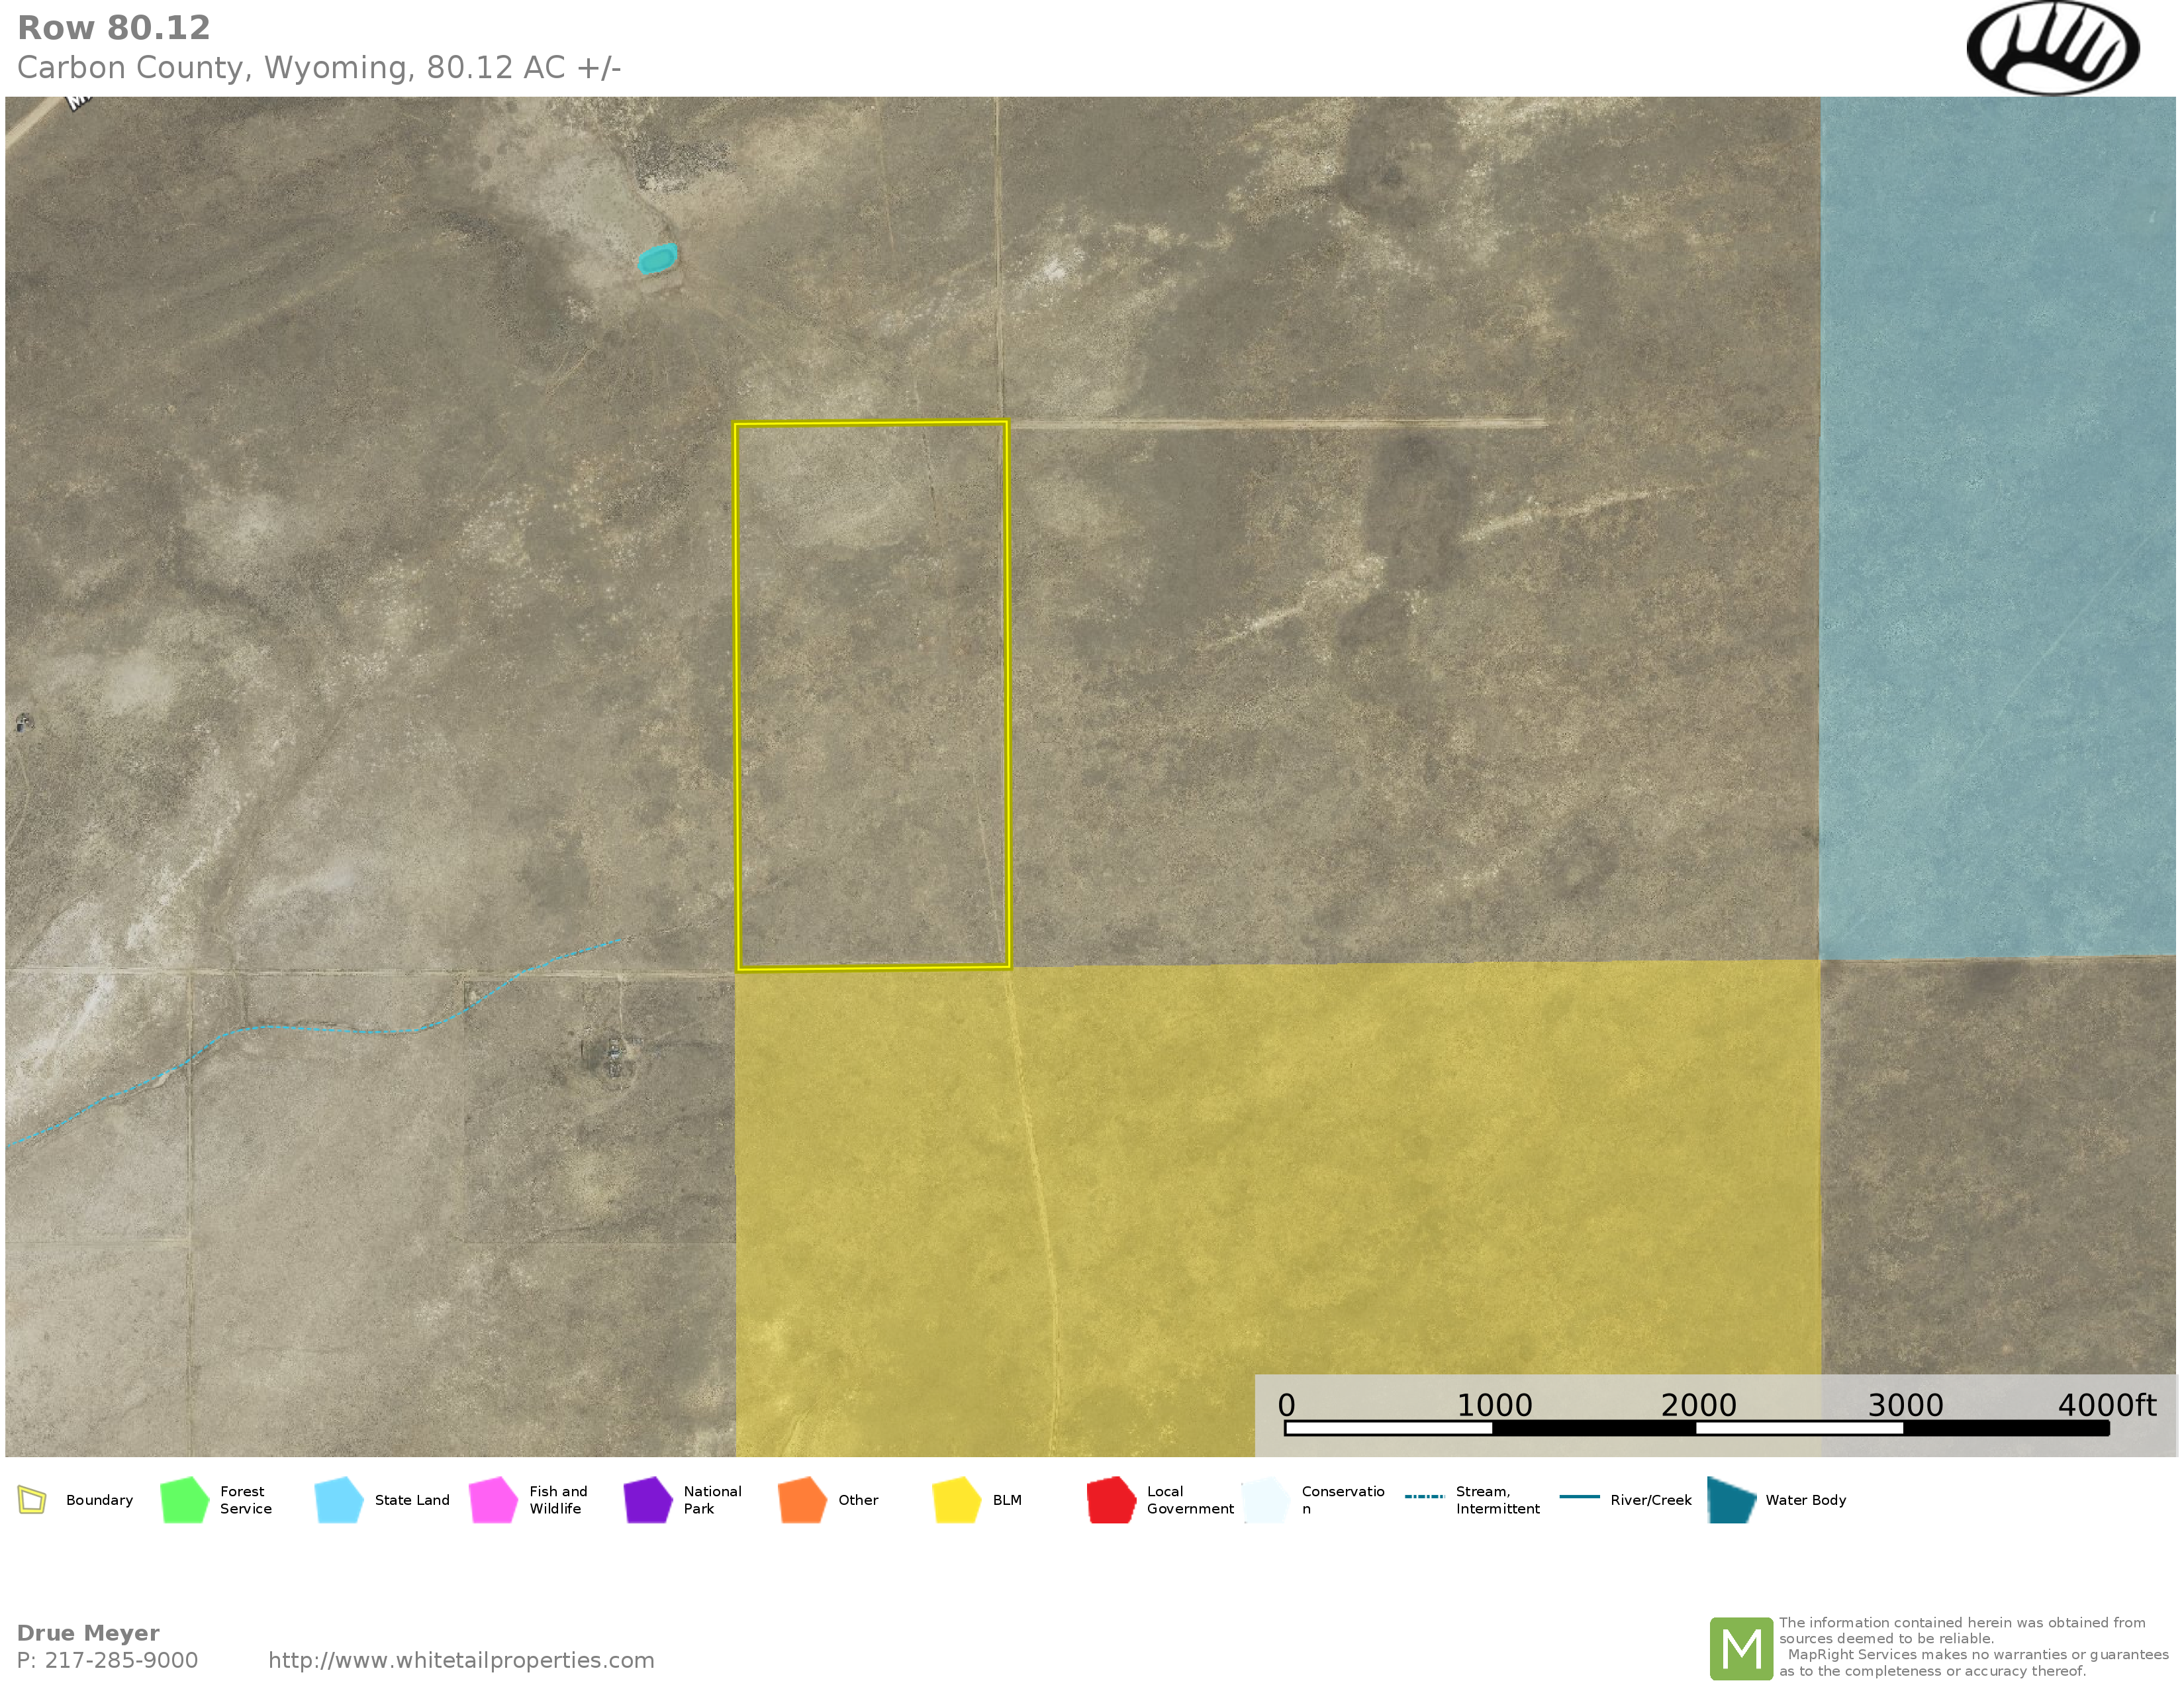Click the pink Fish and Wildlife swatch
Image resolution: width=2184 pixels, height=1689 pixels.
(x=493, y=1500)
